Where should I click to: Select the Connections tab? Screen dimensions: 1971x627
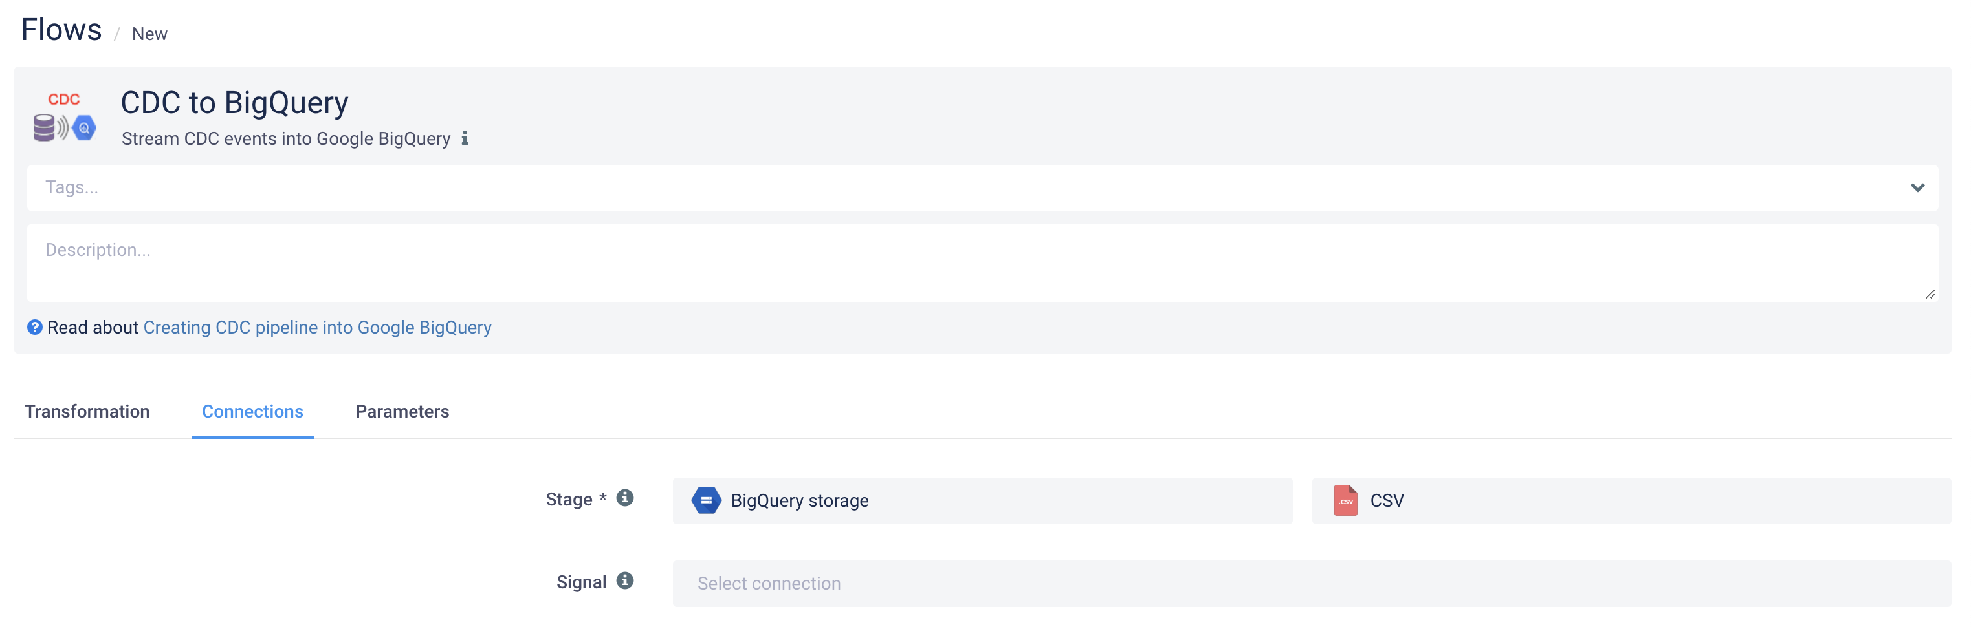click(x=252, y=411)
